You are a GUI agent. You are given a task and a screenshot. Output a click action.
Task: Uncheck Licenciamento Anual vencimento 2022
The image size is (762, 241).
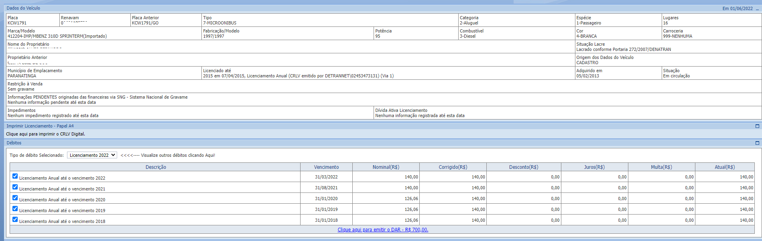coord(15,176)
